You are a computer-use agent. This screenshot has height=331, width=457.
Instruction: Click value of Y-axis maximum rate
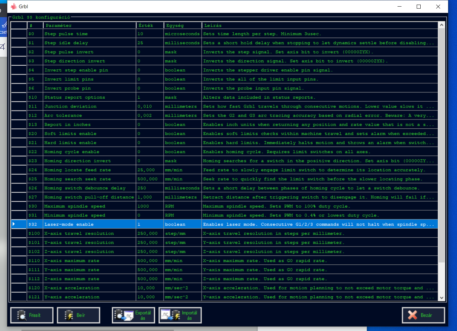(150, 270)
